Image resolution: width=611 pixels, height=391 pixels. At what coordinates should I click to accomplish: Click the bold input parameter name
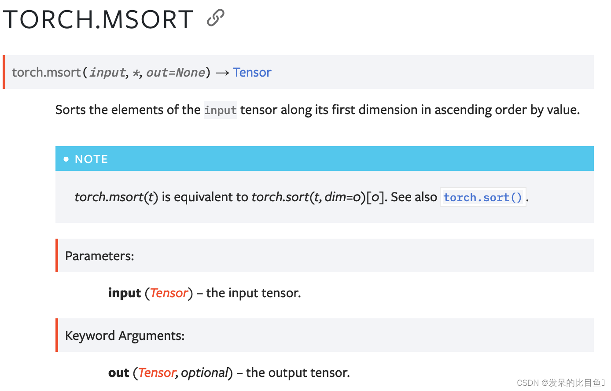125,293
